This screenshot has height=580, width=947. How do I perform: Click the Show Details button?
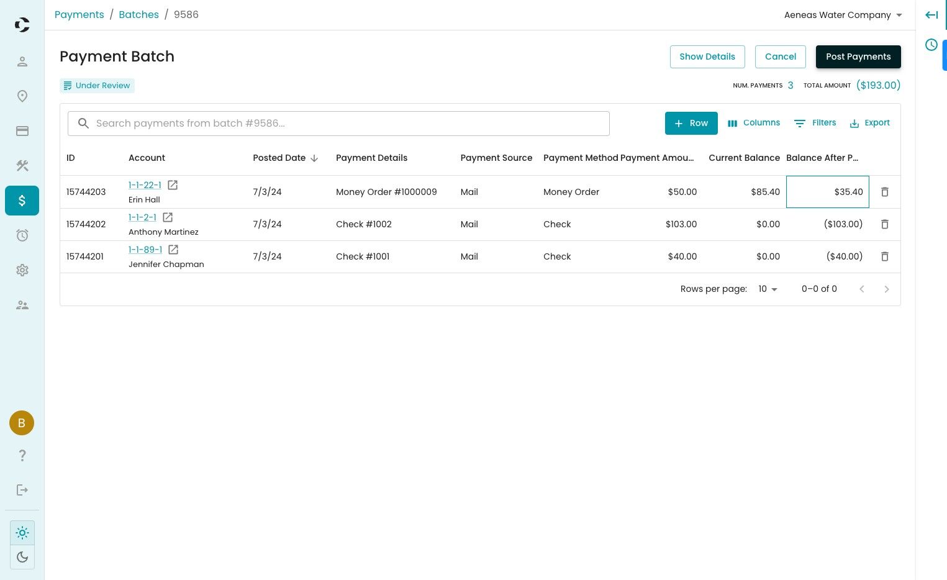[x=707, y=57]
